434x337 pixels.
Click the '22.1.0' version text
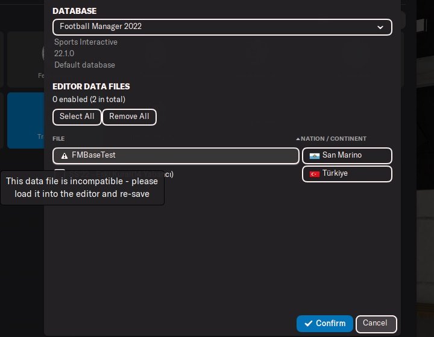coord(64,53)
